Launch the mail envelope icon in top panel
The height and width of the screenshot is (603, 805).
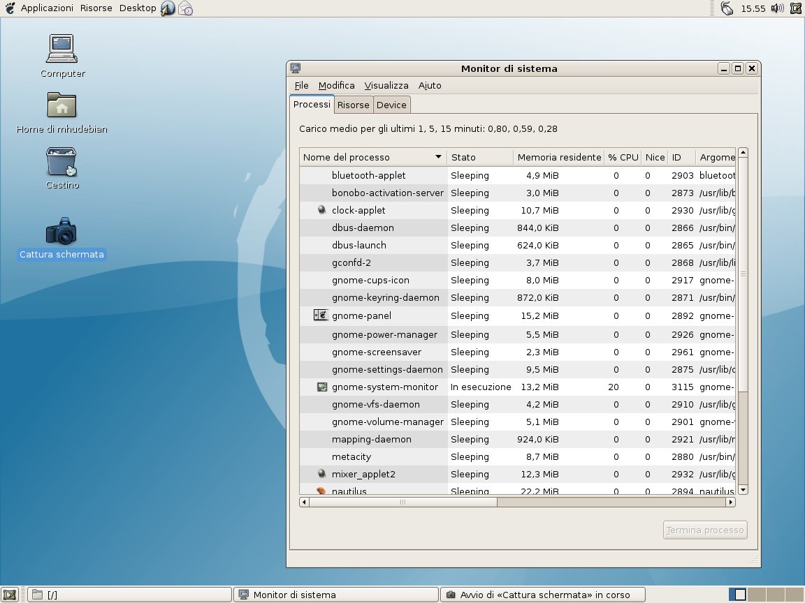tap(185, 8)
